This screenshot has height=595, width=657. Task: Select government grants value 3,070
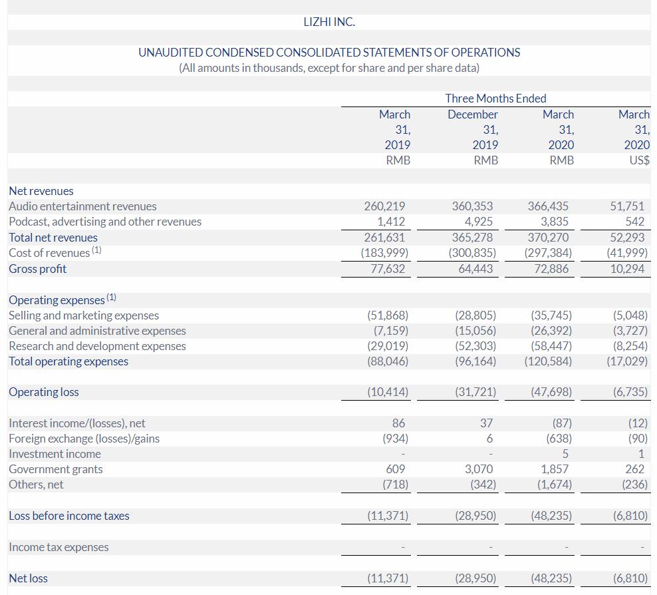point(479,469)
